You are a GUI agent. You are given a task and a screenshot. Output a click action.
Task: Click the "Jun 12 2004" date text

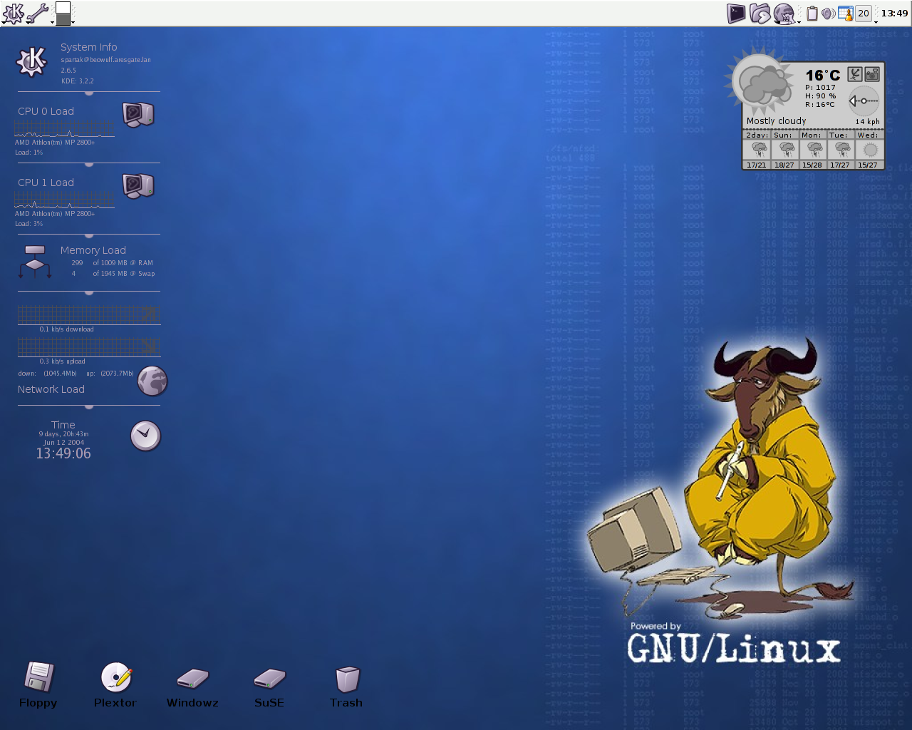pos(63,443)
